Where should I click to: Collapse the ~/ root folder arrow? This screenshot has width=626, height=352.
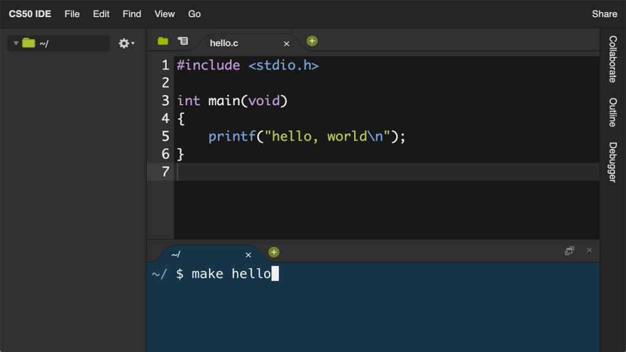[x=16, y=43]
